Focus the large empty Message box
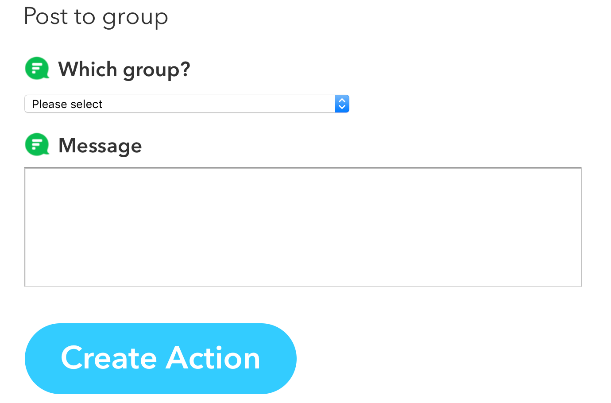The width and height of the screenshot is (611, 403). click(302, 228)
